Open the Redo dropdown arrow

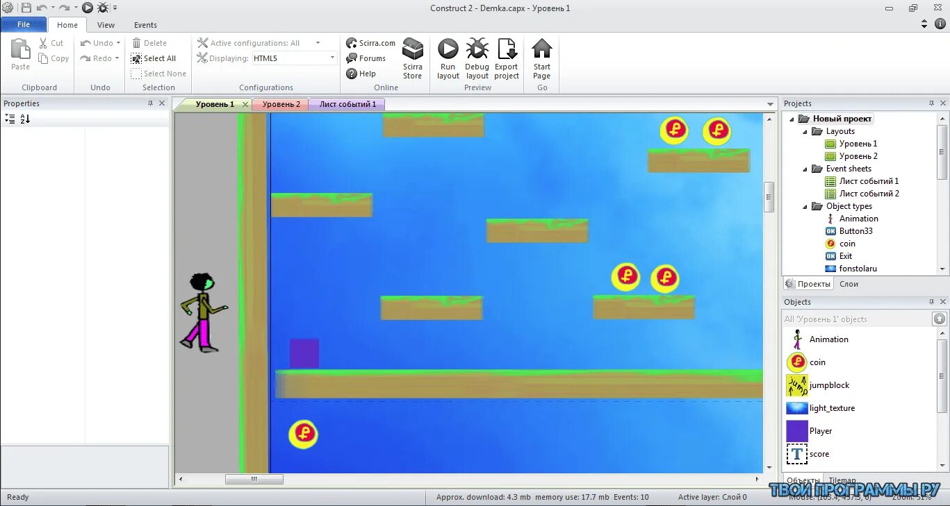click(x=117, y=58)
